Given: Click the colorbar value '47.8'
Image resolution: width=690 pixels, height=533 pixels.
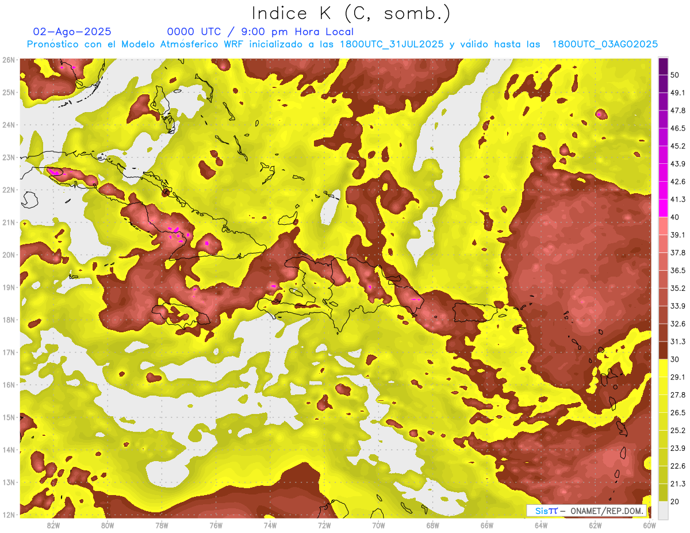Looking at the screenshot, I should pyautogui.click(x=678, y=110).
